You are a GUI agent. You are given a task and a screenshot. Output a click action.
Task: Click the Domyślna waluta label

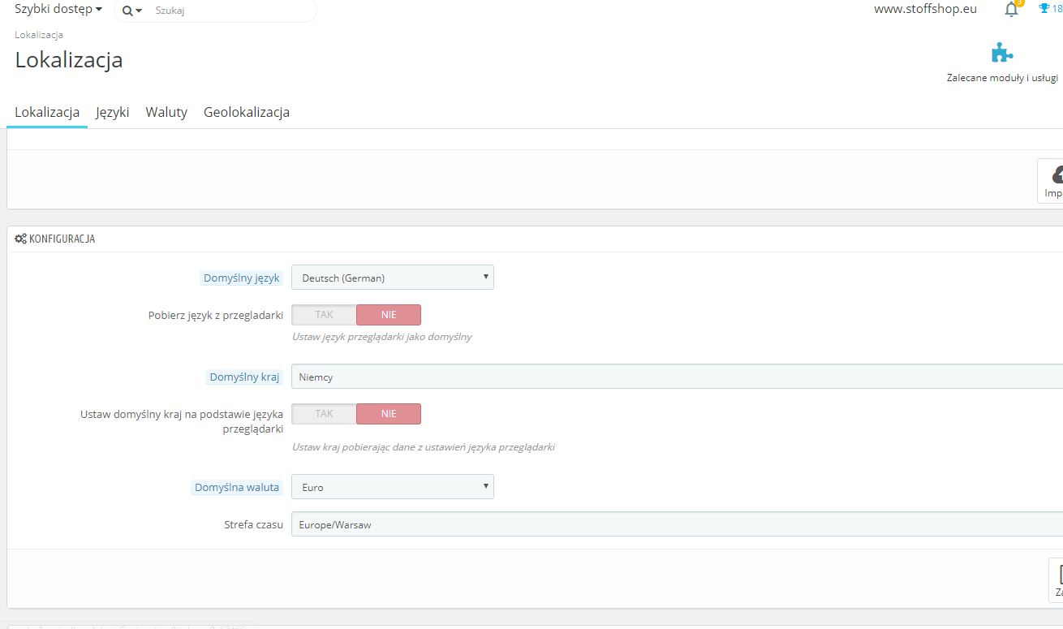(237, 487)
